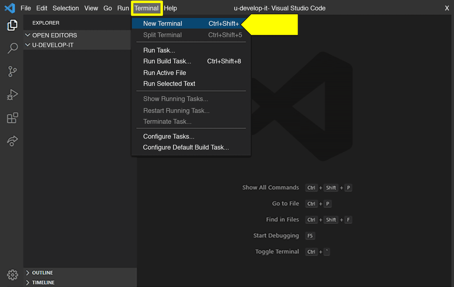Viewport: 454px width, 287px height.
Task: Expand the TIMELINE section
Action: [43, 282]
